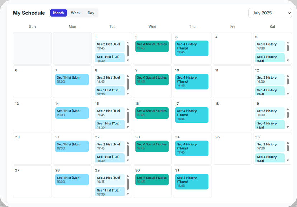Click the scrollbar thumb in July 19 cell

coord(288,115)
